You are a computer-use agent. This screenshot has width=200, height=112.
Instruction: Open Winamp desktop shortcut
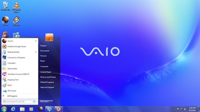[17, 21]
